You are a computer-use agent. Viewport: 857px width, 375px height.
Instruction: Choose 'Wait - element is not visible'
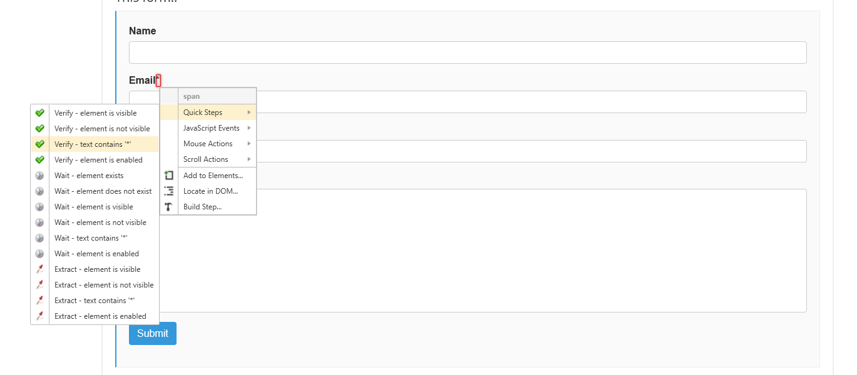coord(100,222)
